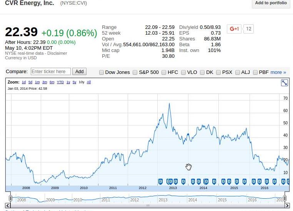Select the YTD zoom range
The image size is (293, 211).
[x=60, y=82]
